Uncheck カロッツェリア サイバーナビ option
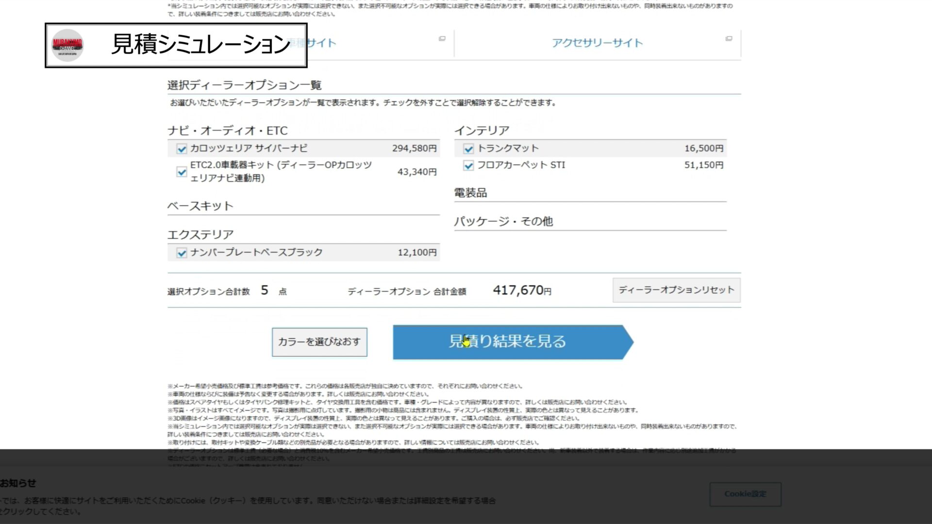Viewport: 932px width, 524px height. point(182,149)
